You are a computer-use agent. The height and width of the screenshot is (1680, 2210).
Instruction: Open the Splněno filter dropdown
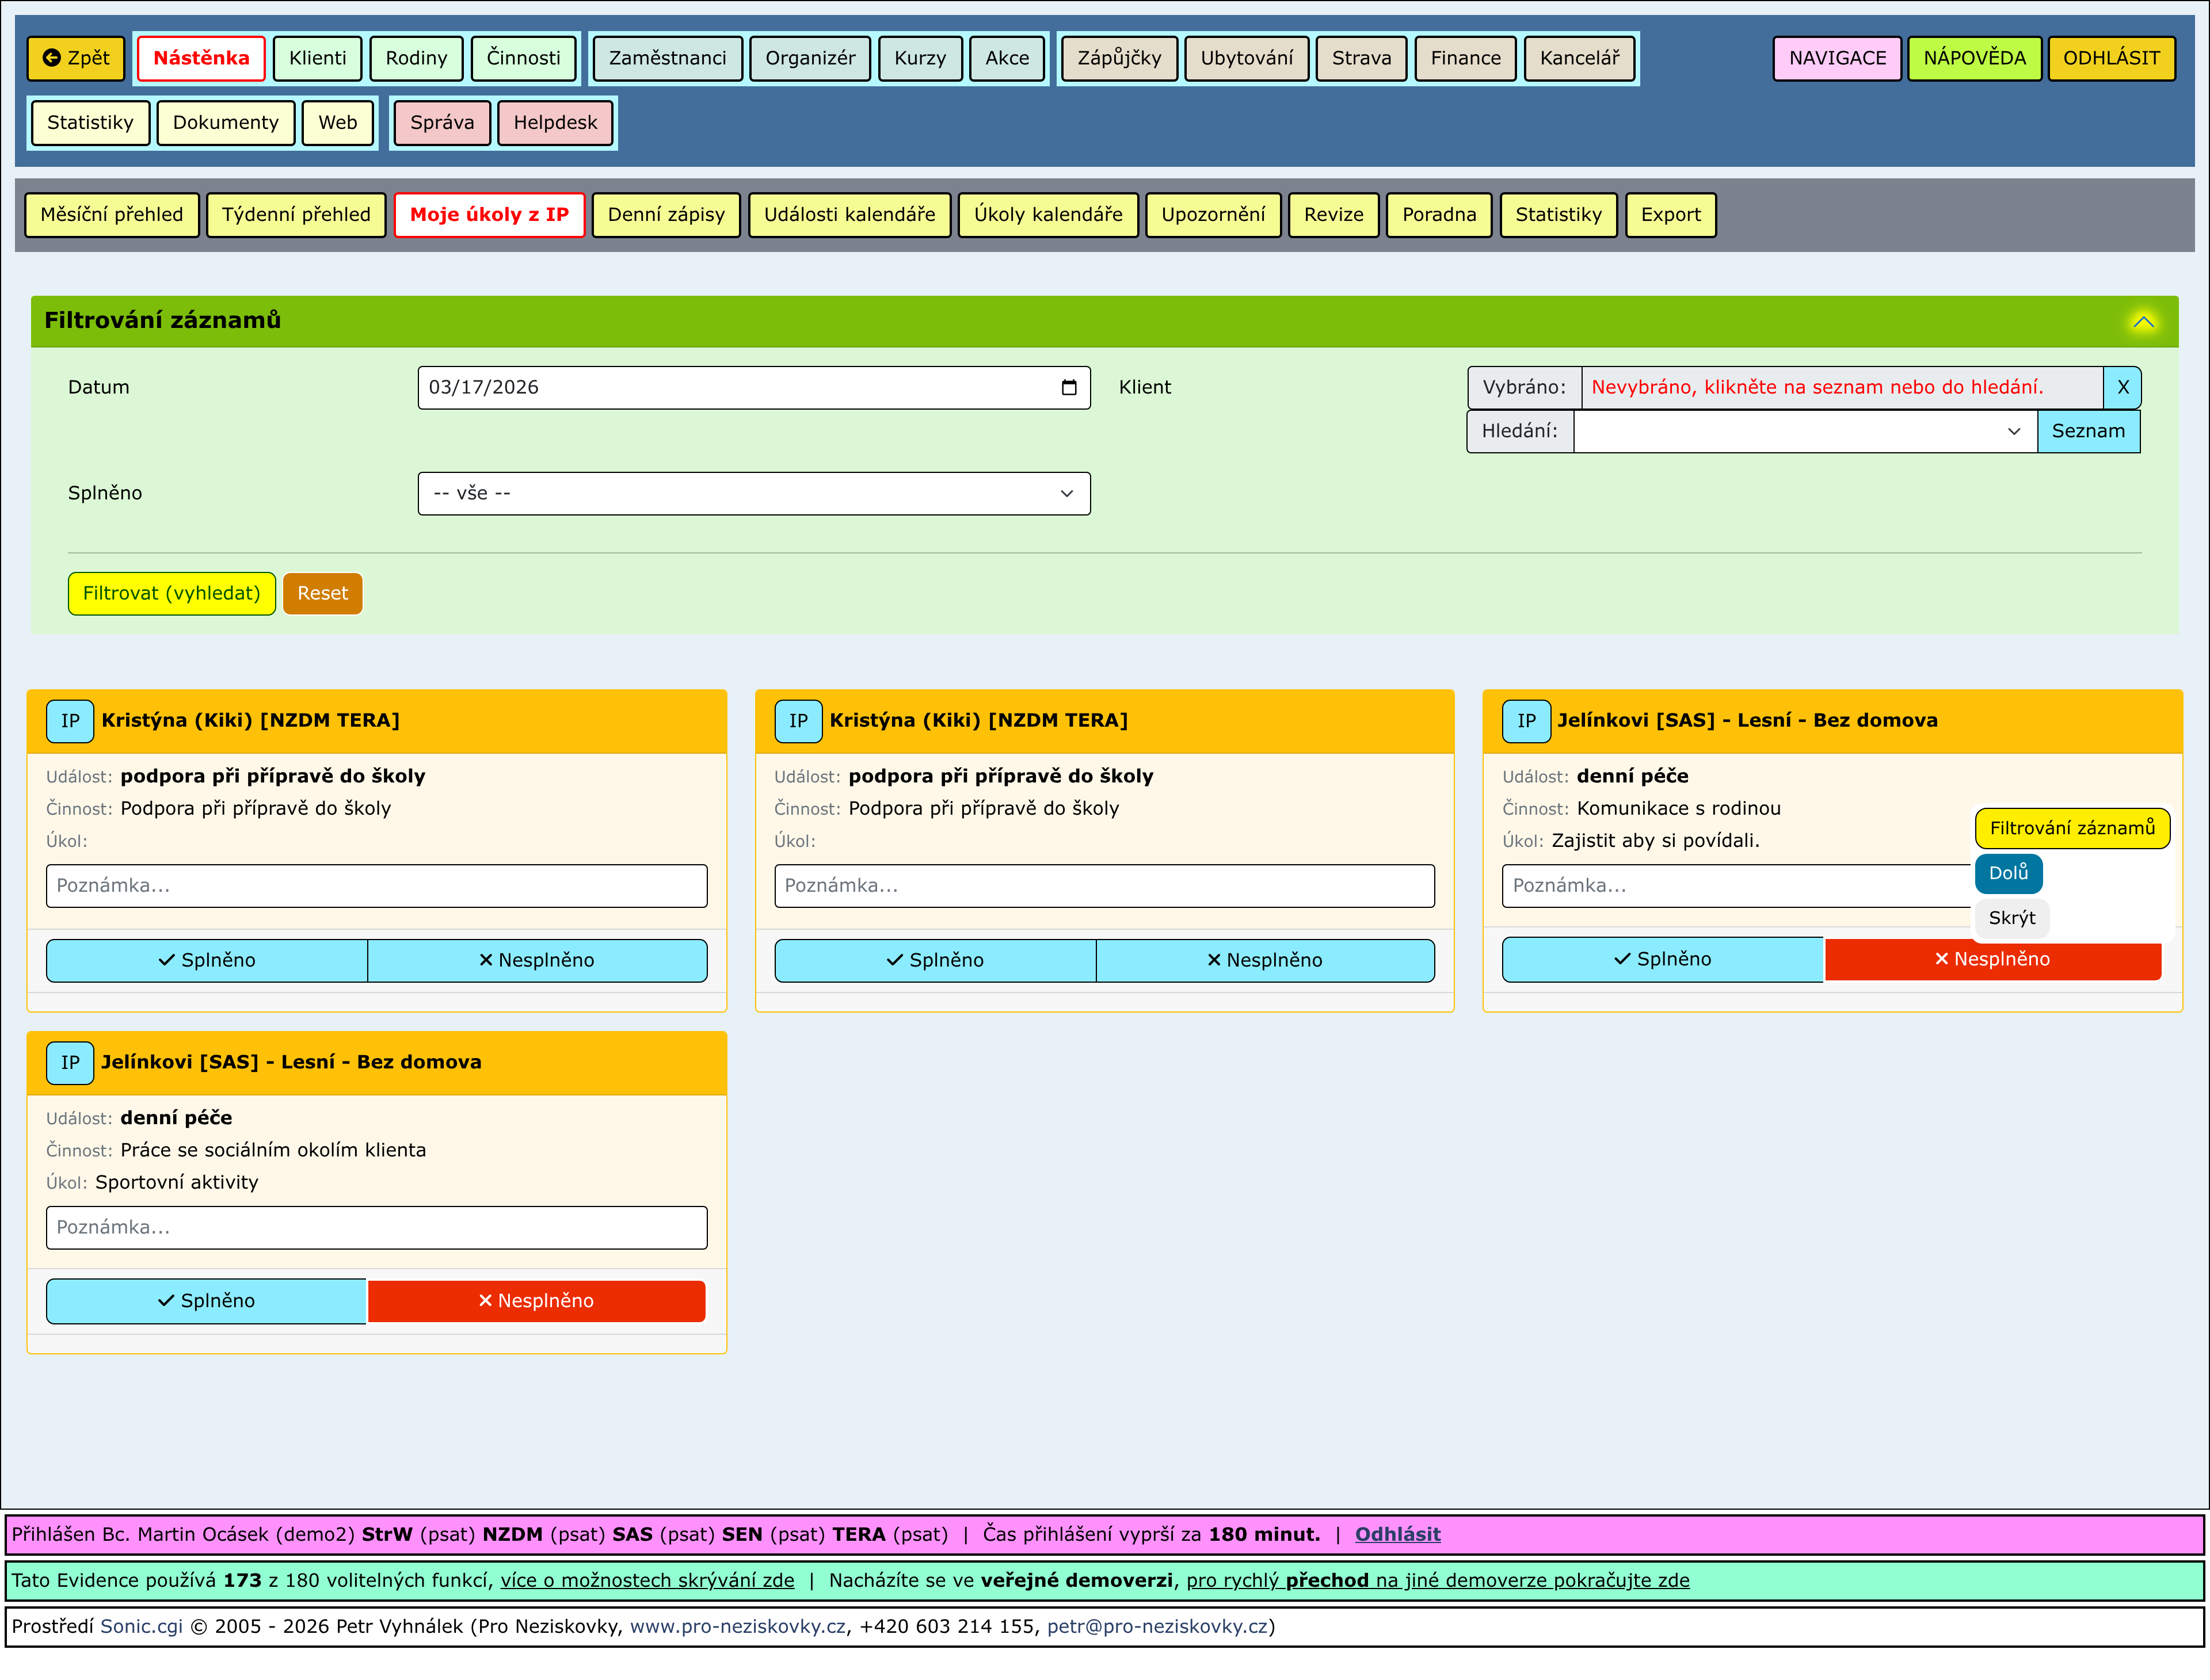(x=753, y=494)
